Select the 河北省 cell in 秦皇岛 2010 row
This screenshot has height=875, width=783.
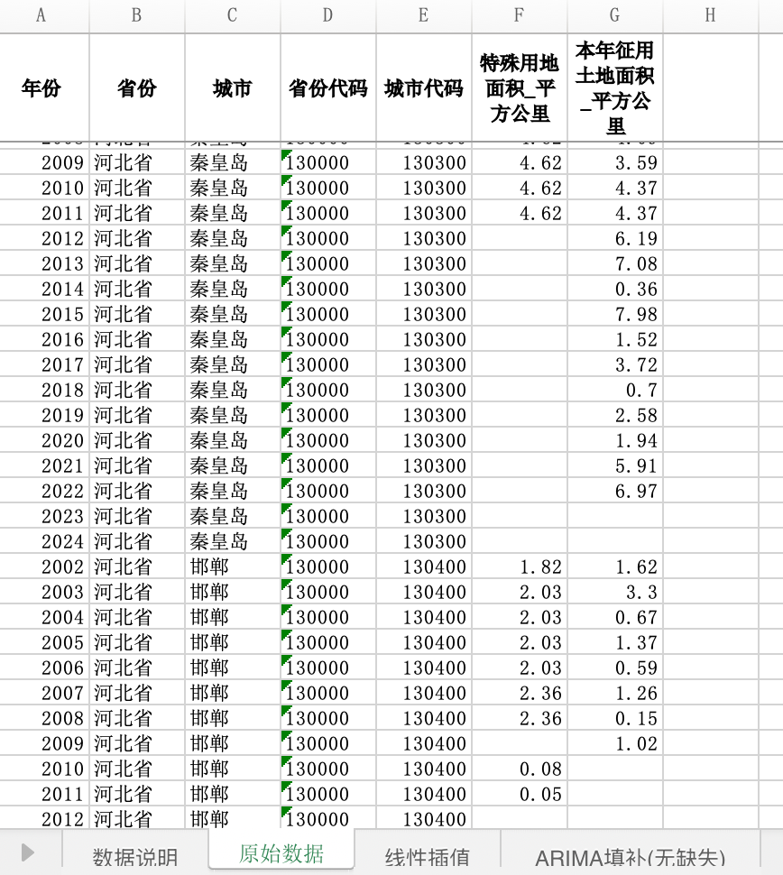tap(137, 188)
